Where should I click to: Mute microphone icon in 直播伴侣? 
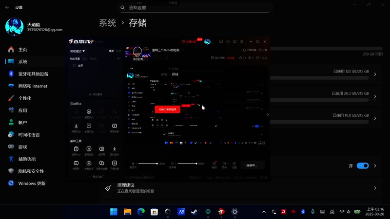133,164
